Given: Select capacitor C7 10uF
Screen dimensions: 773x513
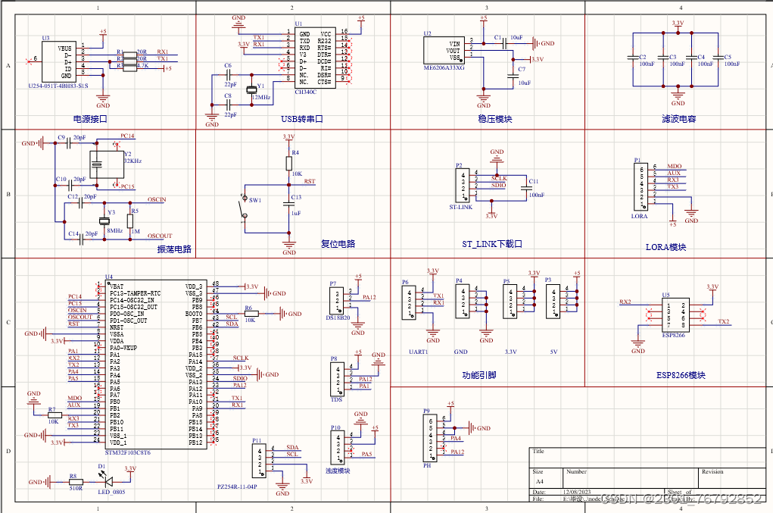Looking at the screenshot, I should pyautogui.click(x=513, y=76).
